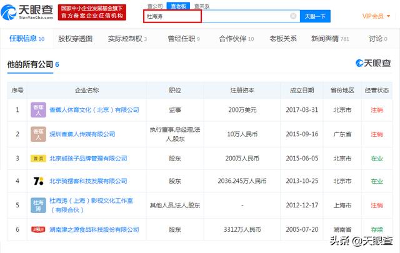Screen dimensions: 400x253
Task: Open the 曾经任职 tab
Action: [184, 39]
